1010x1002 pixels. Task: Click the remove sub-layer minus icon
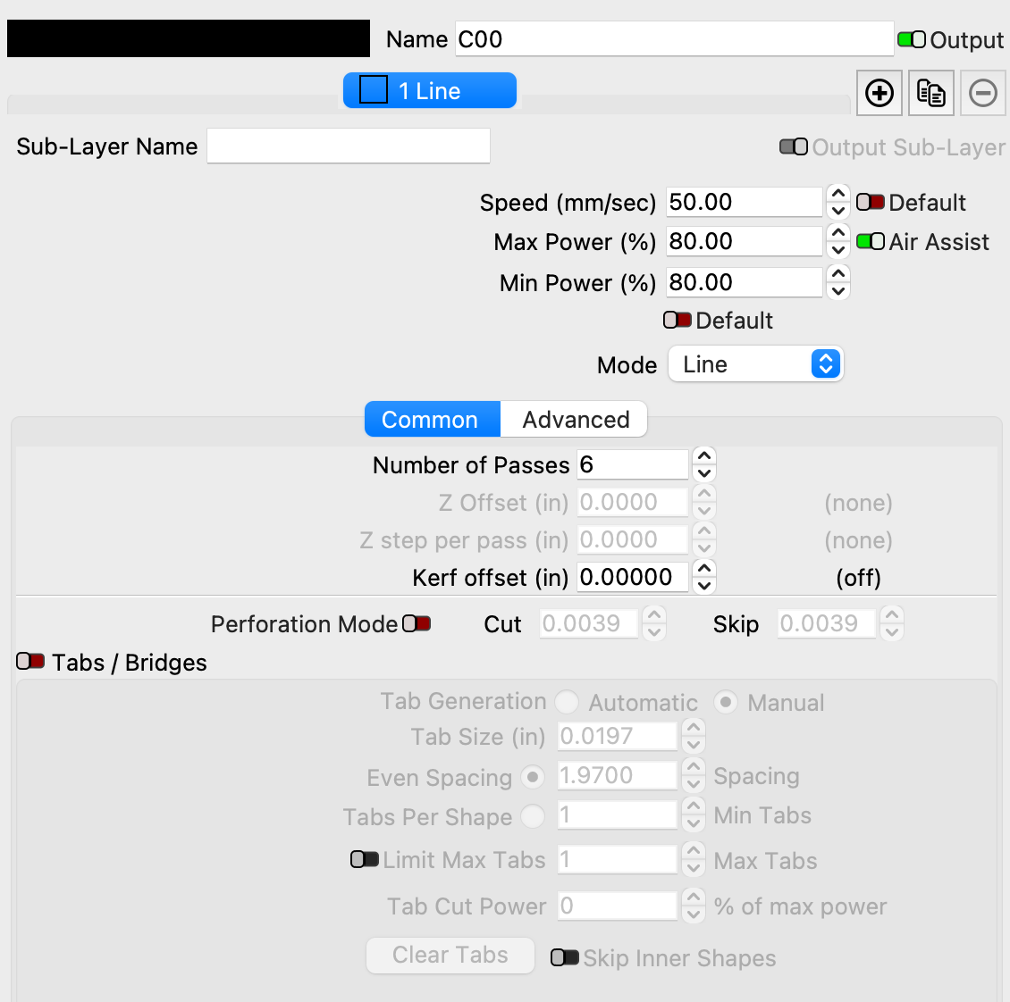983,93
